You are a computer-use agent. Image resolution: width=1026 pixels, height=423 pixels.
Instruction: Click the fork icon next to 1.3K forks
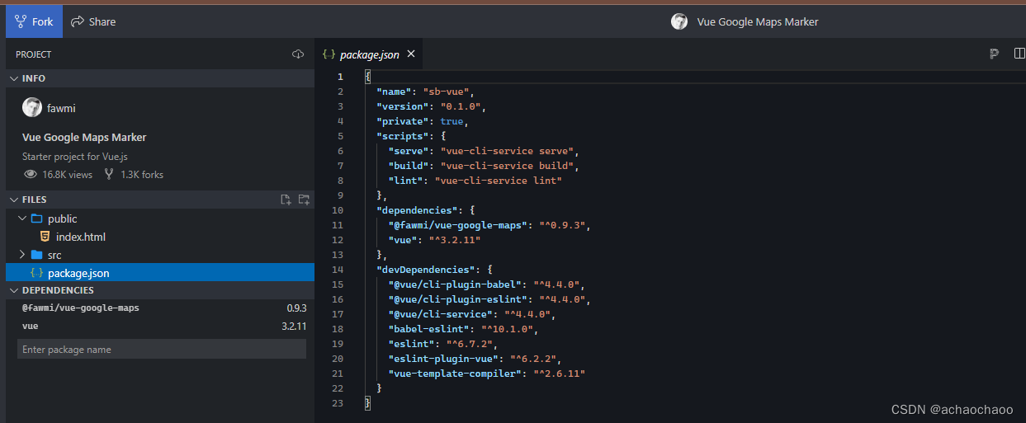(109, 175)
